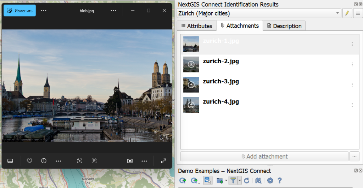Close the Identification Results panel

(361, 4)
